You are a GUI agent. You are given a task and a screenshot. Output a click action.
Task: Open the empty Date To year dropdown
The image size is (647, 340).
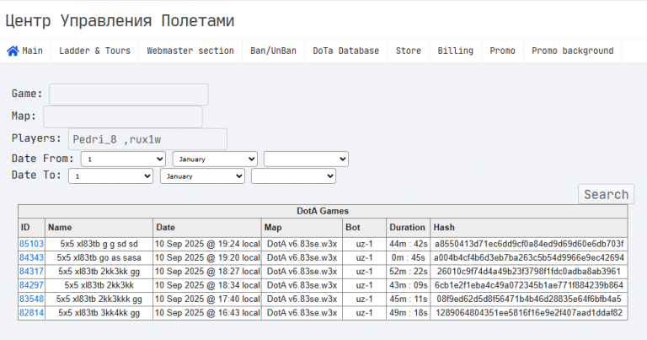(x=293, y=176)
